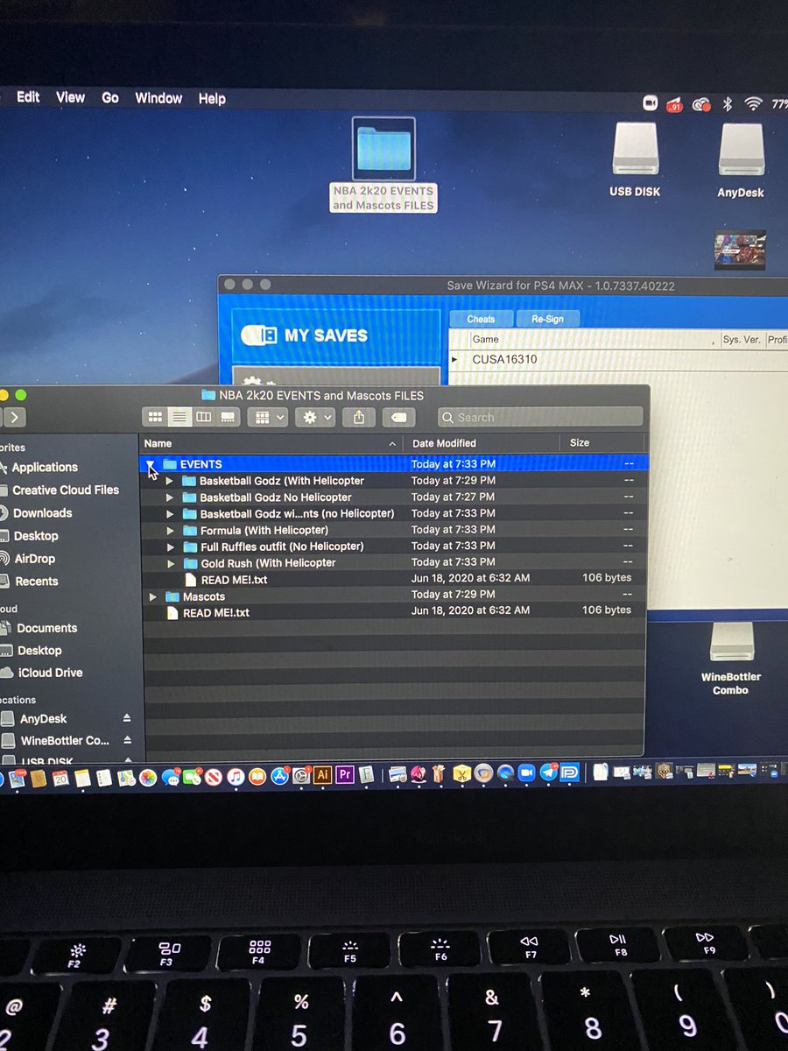Expand the CUSA16310 row in Save Wizard
This screenshot has height=1051, width=788.
click(x=454, y=359)
